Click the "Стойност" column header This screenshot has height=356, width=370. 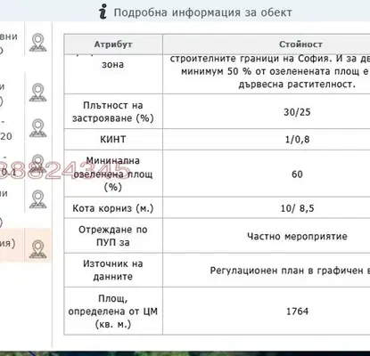pos(300,44)
